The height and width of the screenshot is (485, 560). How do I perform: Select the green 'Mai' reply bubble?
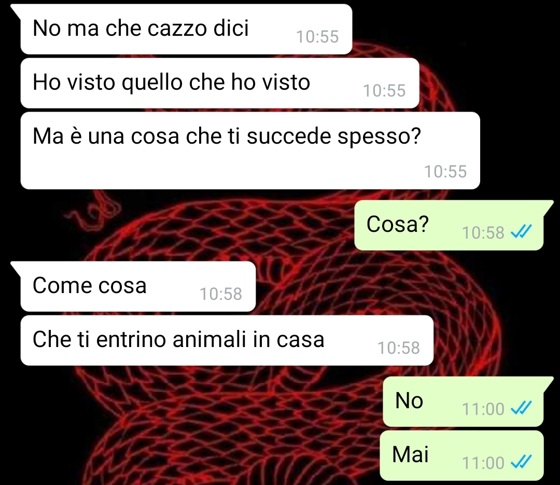(461, 455)
